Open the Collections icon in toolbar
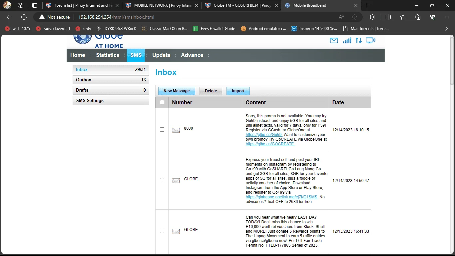455x256 pixels. tap(418, 17)
